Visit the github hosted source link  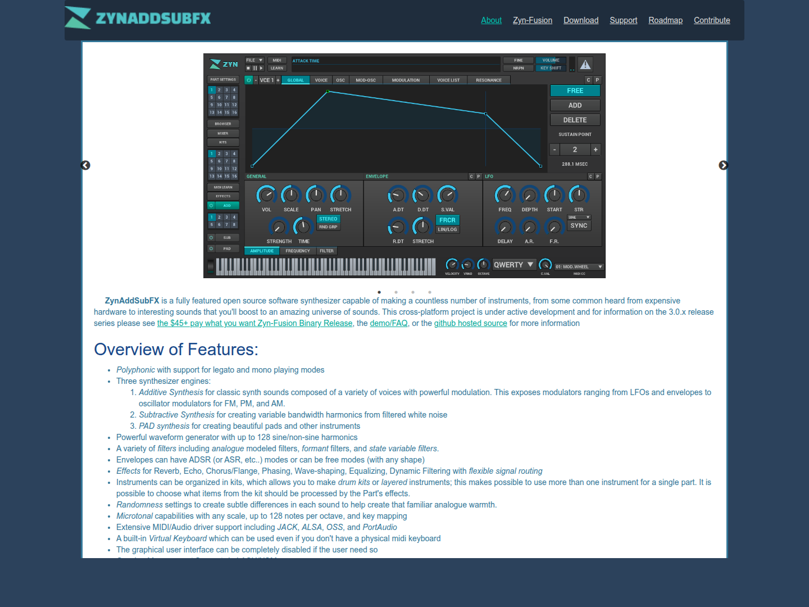pyautogui.click(x=471, y=323)
